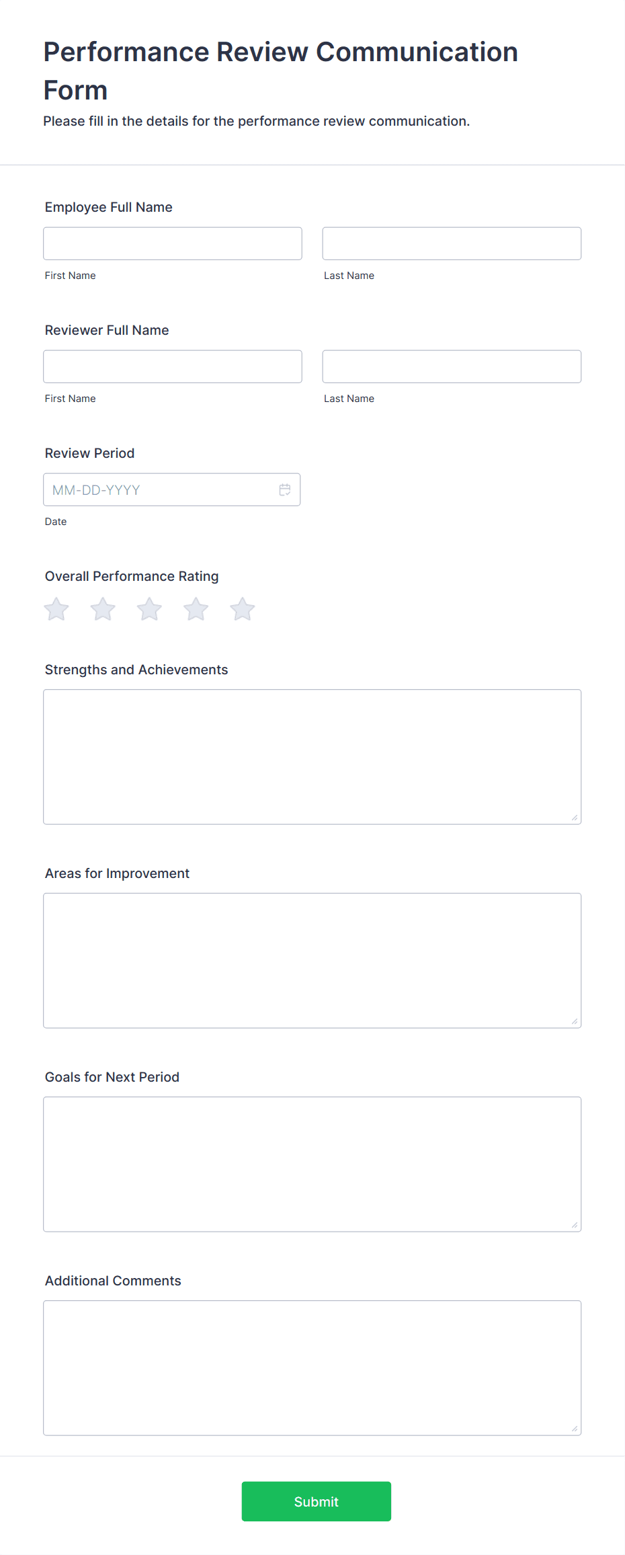625x1555 pixels.
Task: Rate performance with the first star
Action: 56,609
